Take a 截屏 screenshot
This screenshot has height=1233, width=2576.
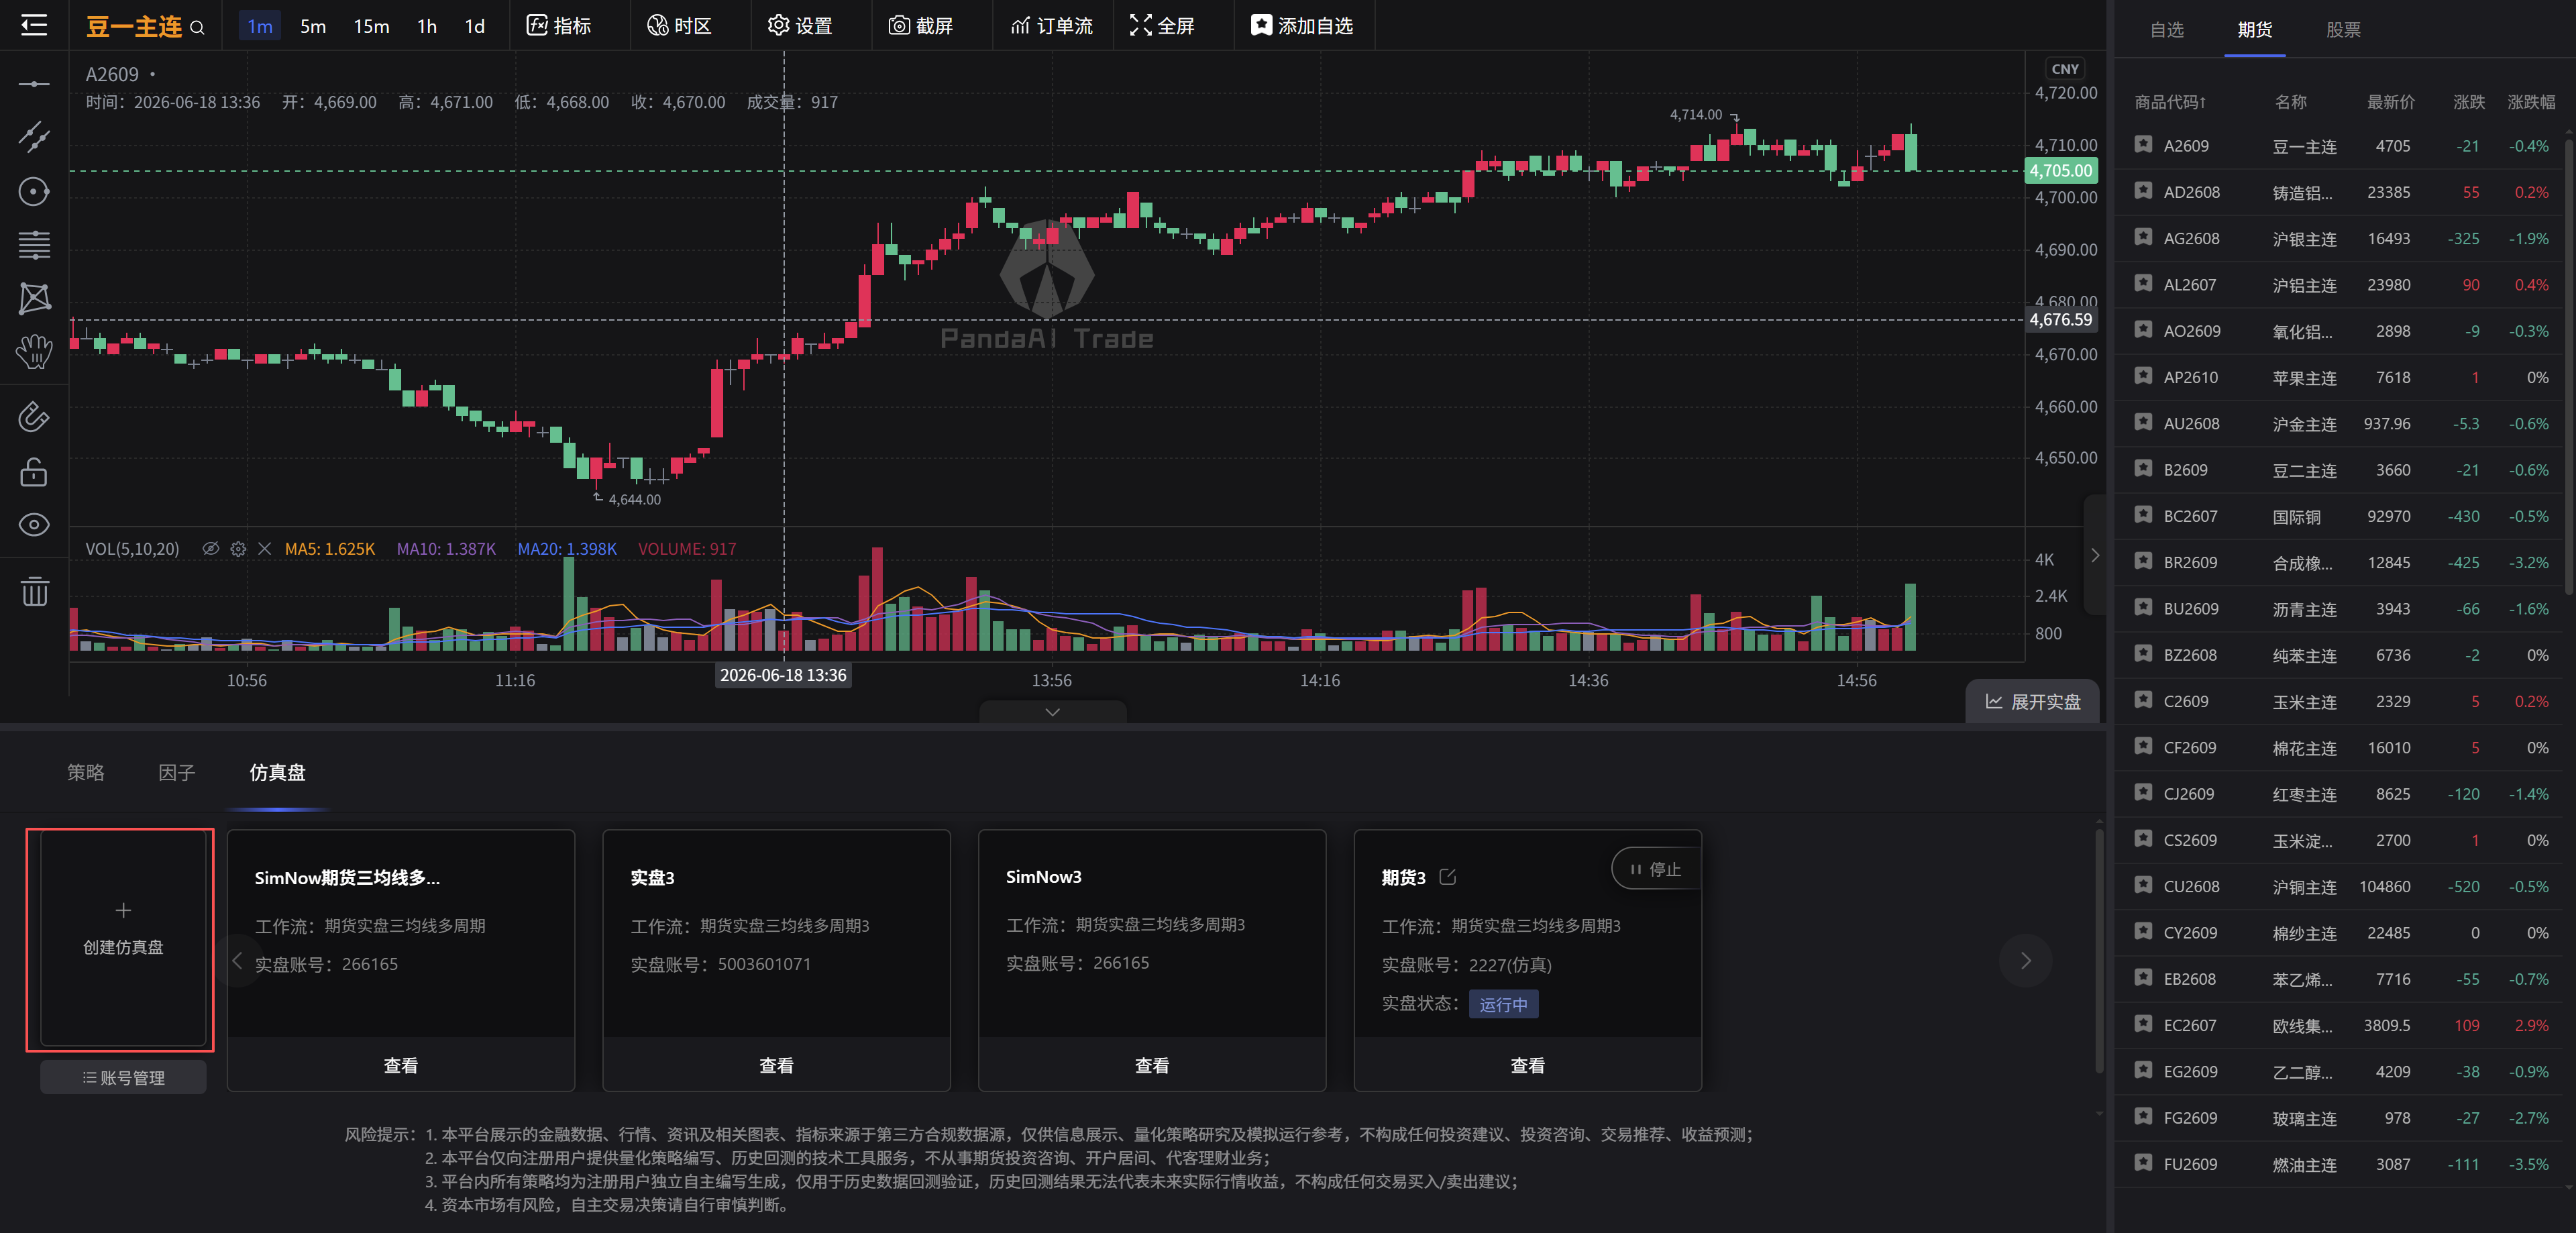921,26
